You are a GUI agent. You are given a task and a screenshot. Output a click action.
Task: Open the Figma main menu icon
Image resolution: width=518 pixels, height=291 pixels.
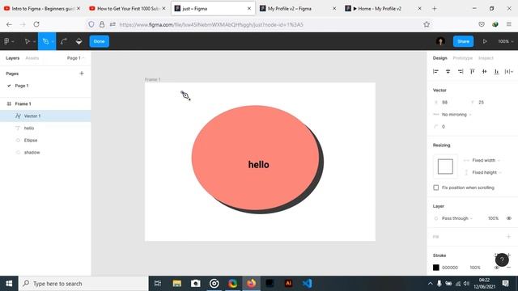6,41
